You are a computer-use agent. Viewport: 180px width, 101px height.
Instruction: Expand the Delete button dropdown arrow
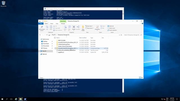click(x=74, y=31)
